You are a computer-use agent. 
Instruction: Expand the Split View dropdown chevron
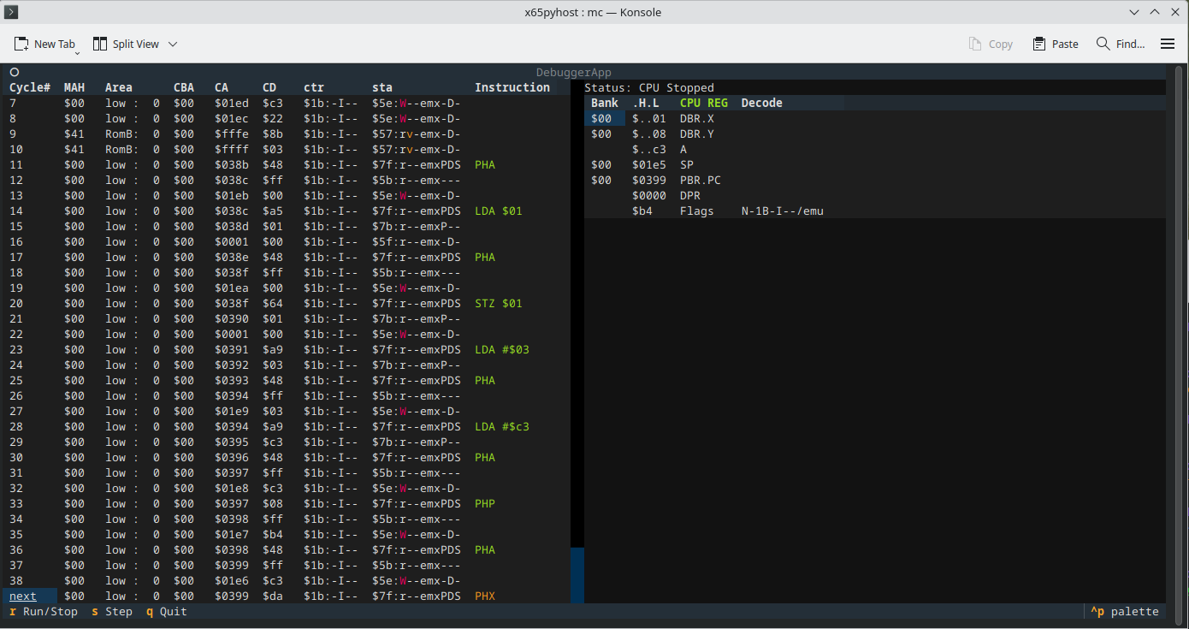pyautogui.click(x=173, y=44)
